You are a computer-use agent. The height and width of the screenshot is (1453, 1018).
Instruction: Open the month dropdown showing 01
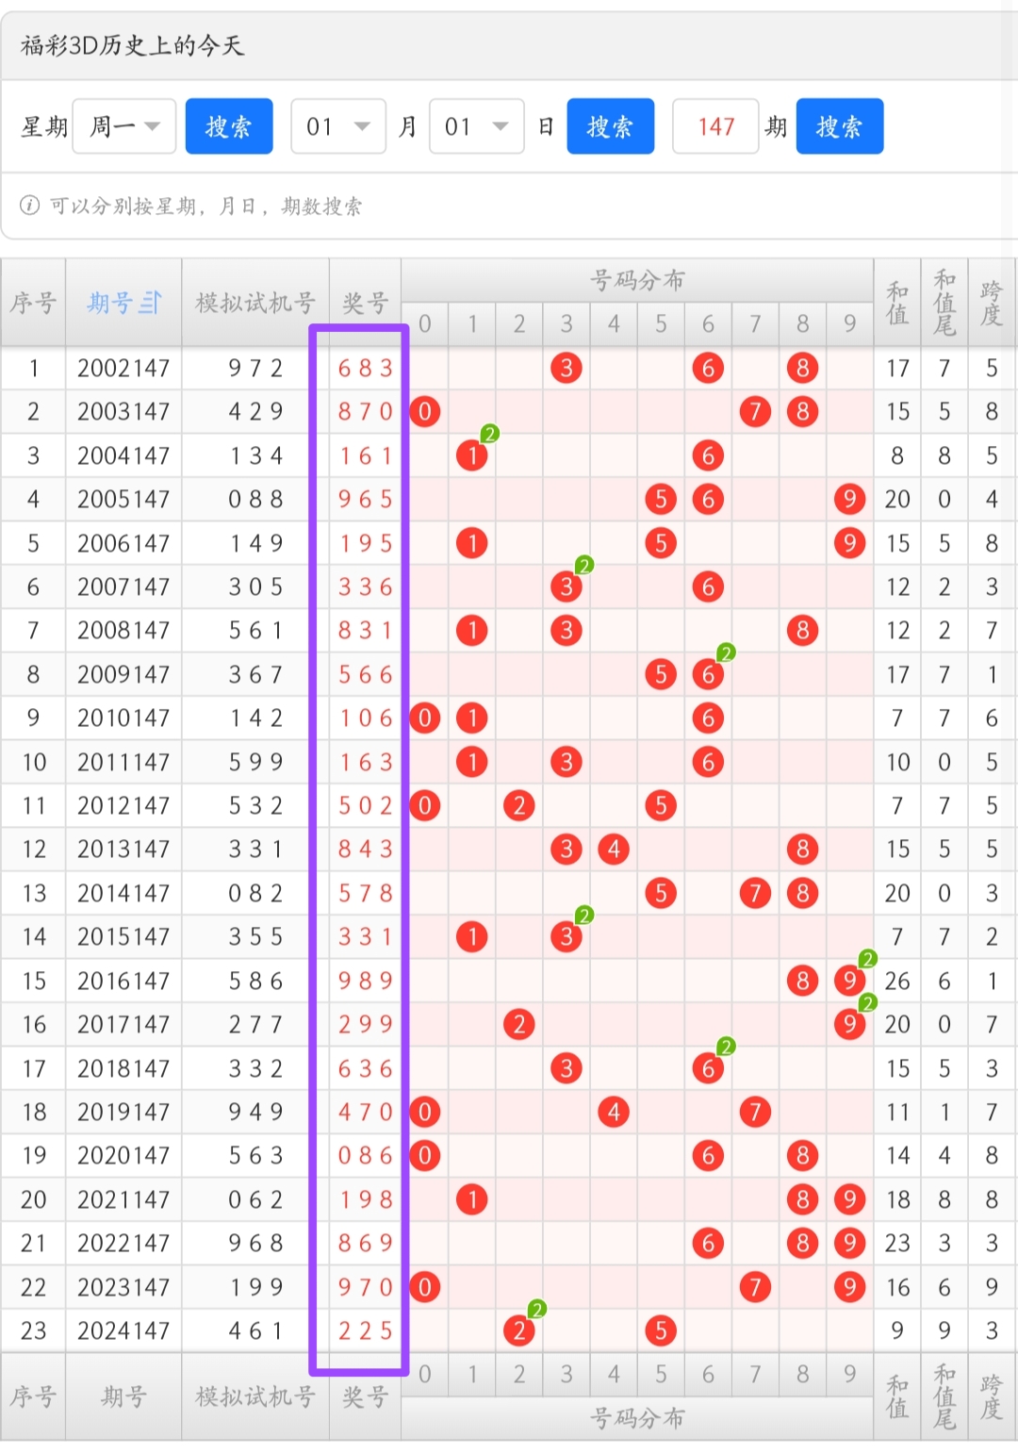tap(338, 126)
